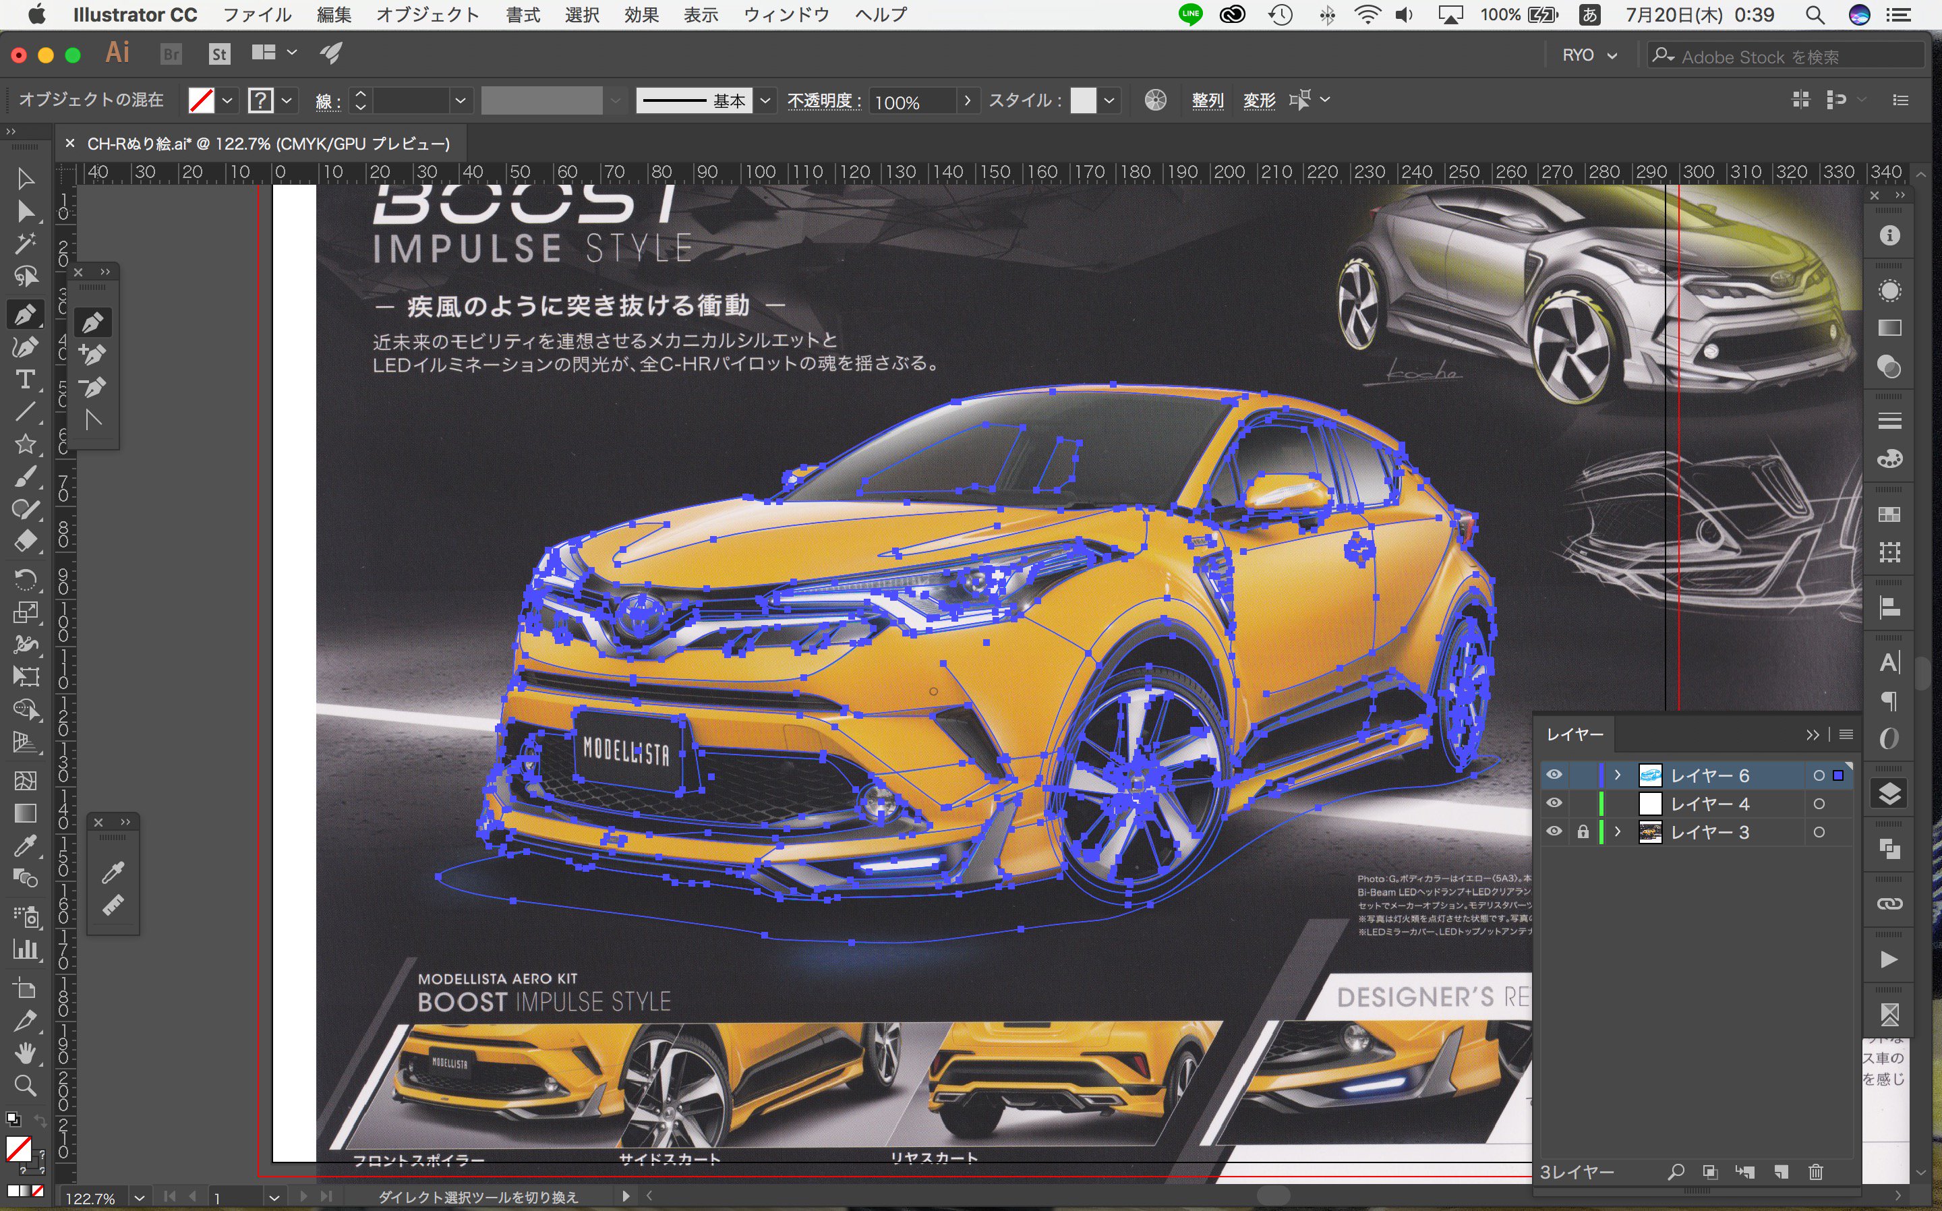
Task: Open the Swatches grid dock icon
Action: tap(1889, 514)
